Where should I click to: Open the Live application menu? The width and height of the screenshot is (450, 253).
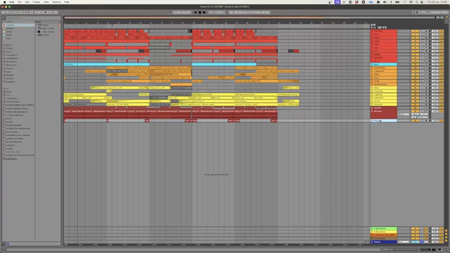pyautogui.click(x=11, y=2)
